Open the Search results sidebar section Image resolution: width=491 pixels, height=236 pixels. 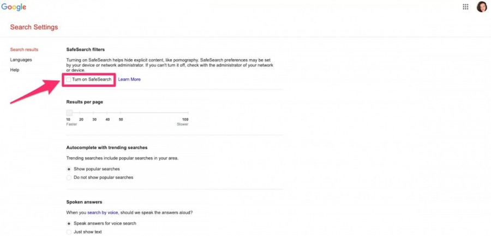(x=24, y=49)
